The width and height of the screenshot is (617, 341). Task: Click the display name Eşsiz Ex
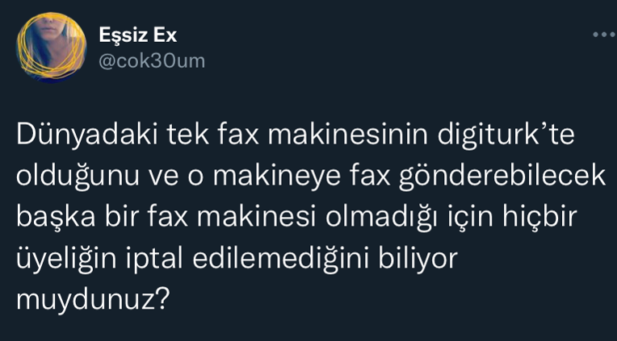point(138,35)
